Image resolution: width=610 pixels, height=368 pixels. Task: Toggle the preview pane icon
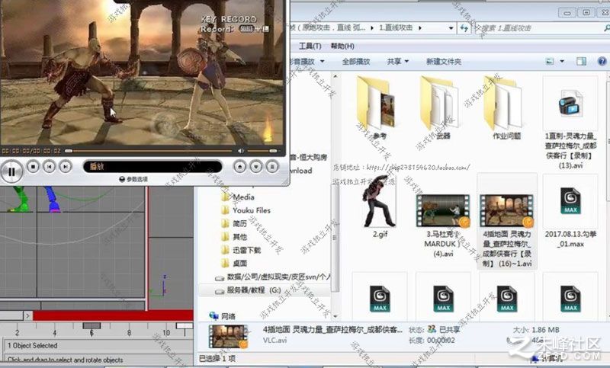(x=581, y=61)
